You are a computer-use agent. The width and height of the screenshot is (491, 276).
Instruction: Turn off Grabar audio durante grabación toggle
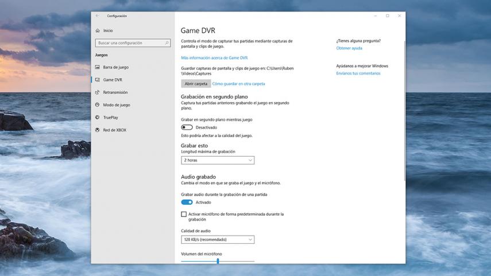coord(187,202)
